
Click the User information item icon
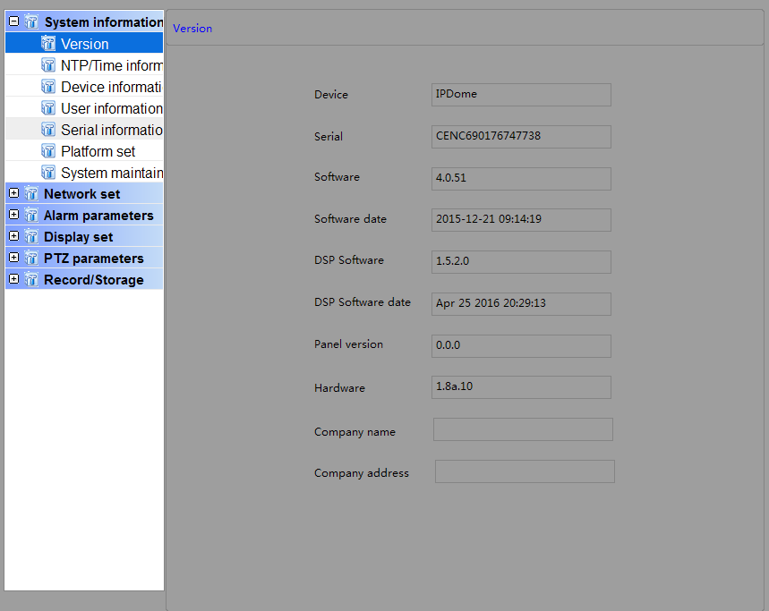pyautogui.click(x=48, y=108)
